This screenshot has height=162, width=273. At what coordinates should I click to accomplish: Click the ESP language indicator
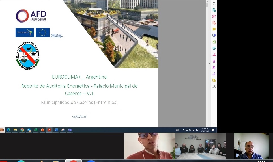click(197, 130)
